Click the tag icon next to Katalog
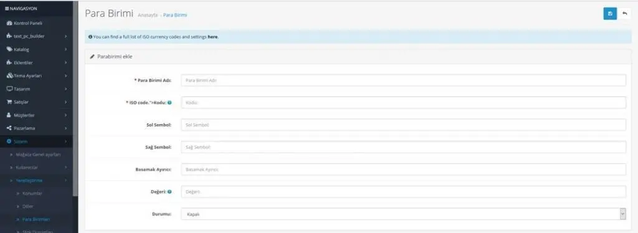Screen dimensions: 638x233 coord(9,49)
